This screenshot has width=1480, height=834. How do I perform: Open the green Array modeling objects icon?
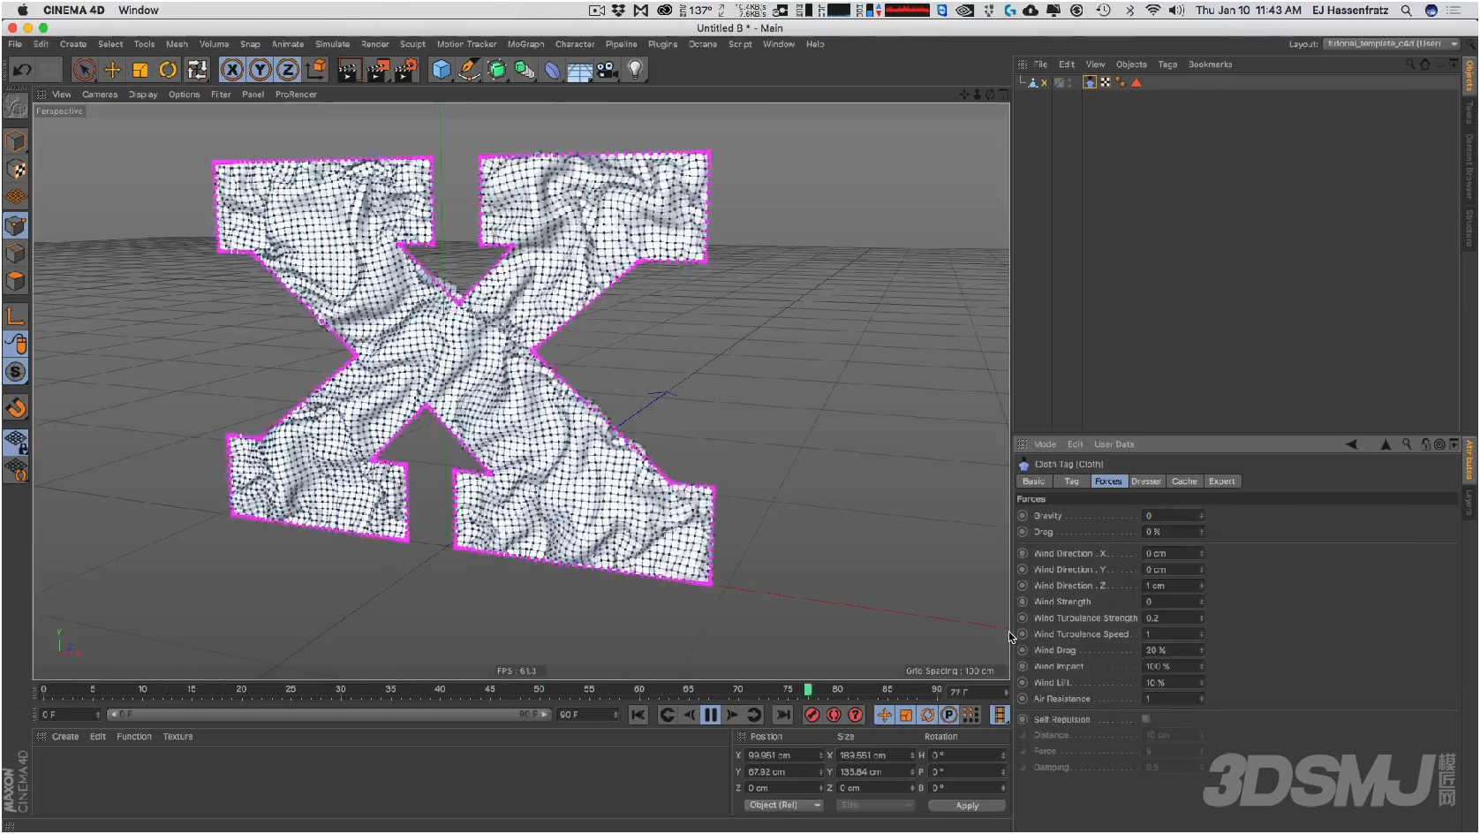[525, 70]
